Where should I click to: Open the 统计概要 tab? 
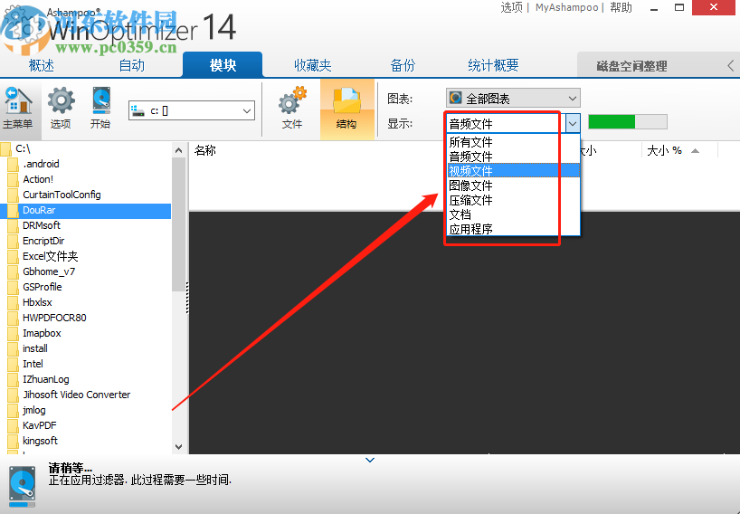pos(493,65)
